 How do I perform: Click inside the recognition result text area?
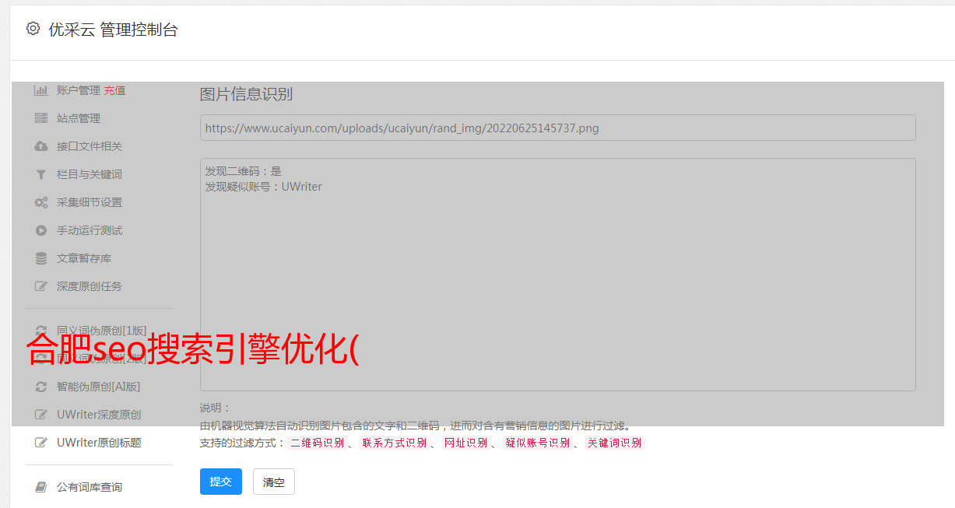tap(557, 275)
